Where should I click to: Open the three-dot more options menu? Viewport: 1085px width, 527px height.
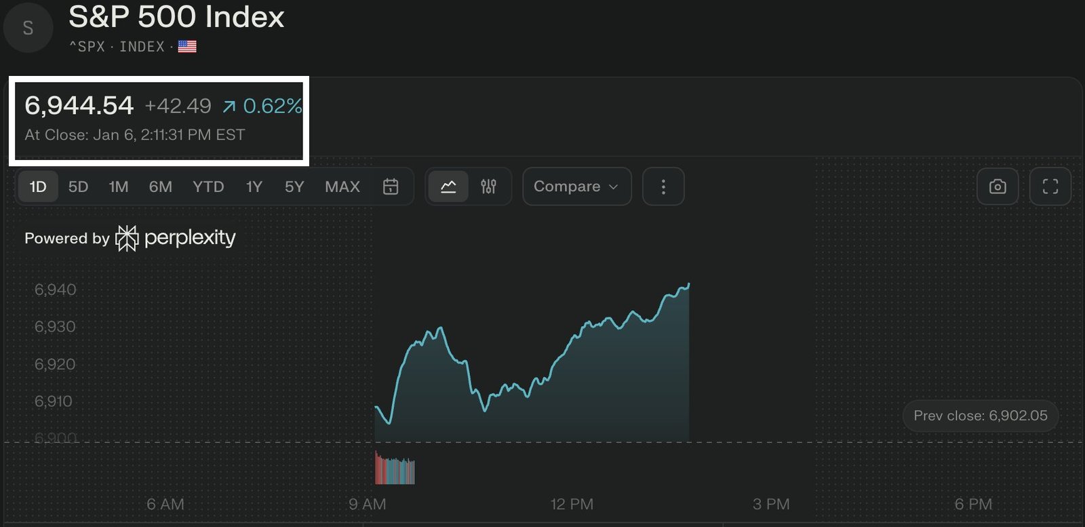[663, 187]
